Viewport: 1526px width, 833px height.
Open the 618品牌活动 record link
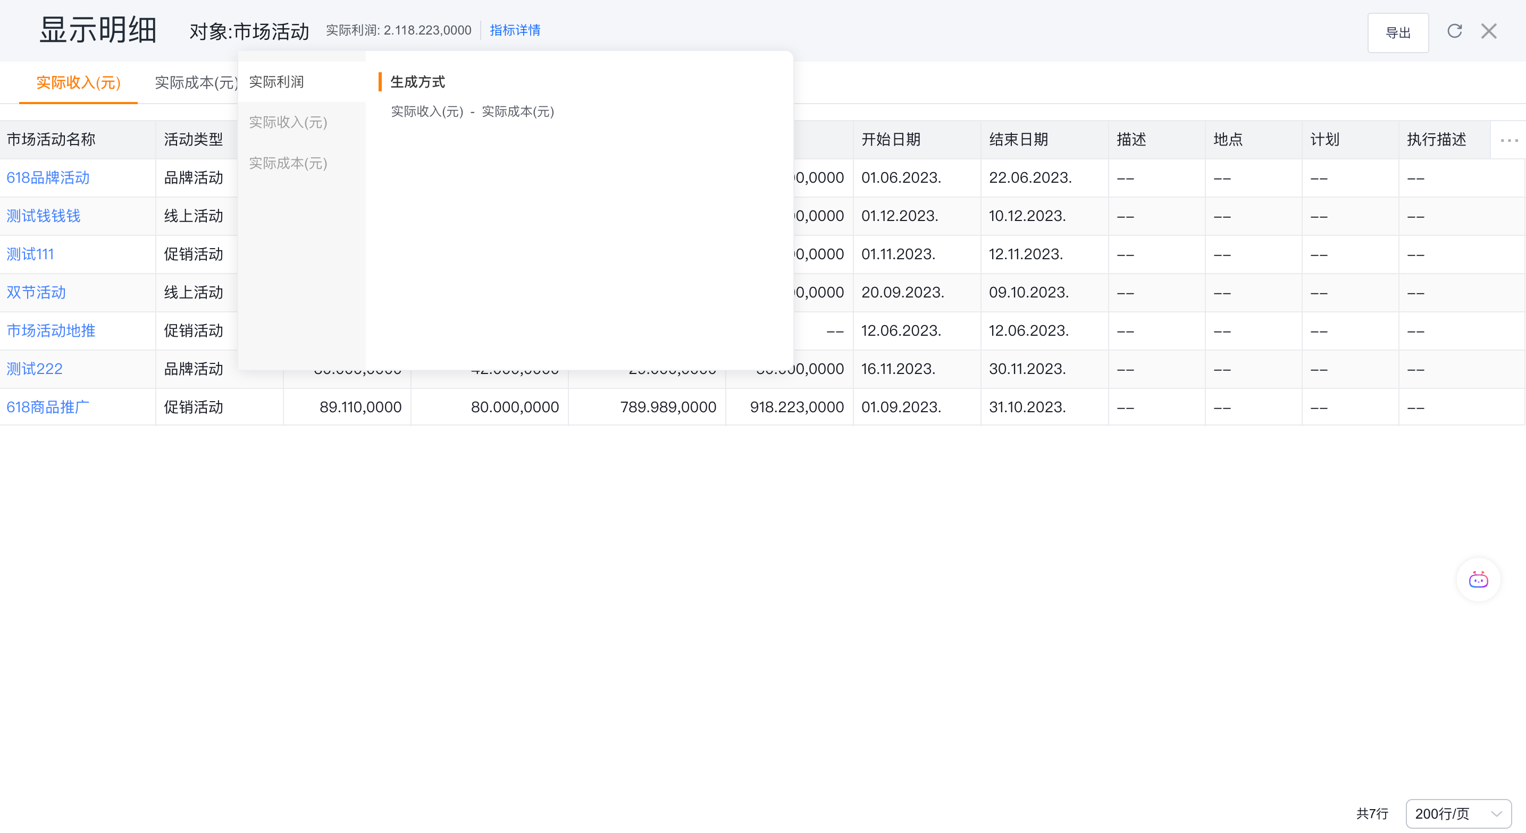(48, 177)
